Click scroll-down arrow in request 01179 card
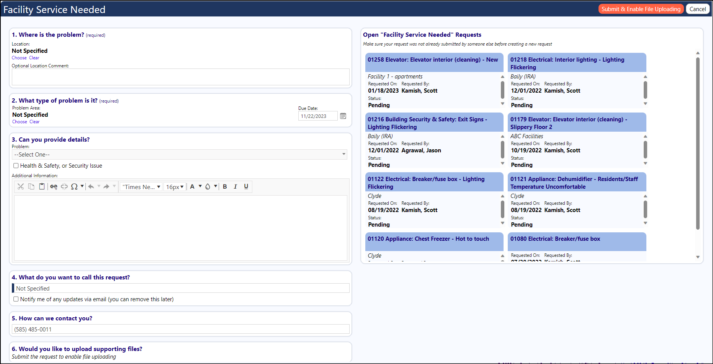Image resolution: width=713 pixels, height=364 pixels. [x=645, y=163]
